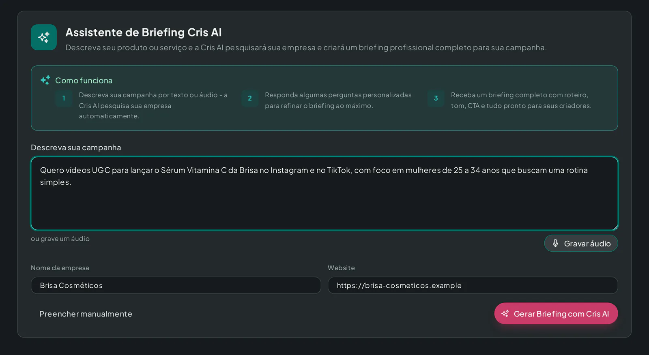Click the step 3 number badge
Image resolution: width=649 pixels, height=355 pixels.
click(436, 98)
